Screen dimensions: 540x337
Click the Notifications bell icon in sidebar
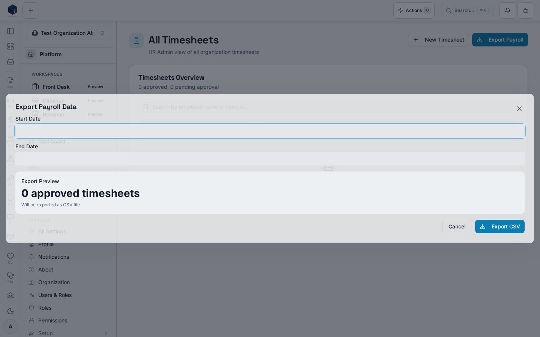point(31,257)
